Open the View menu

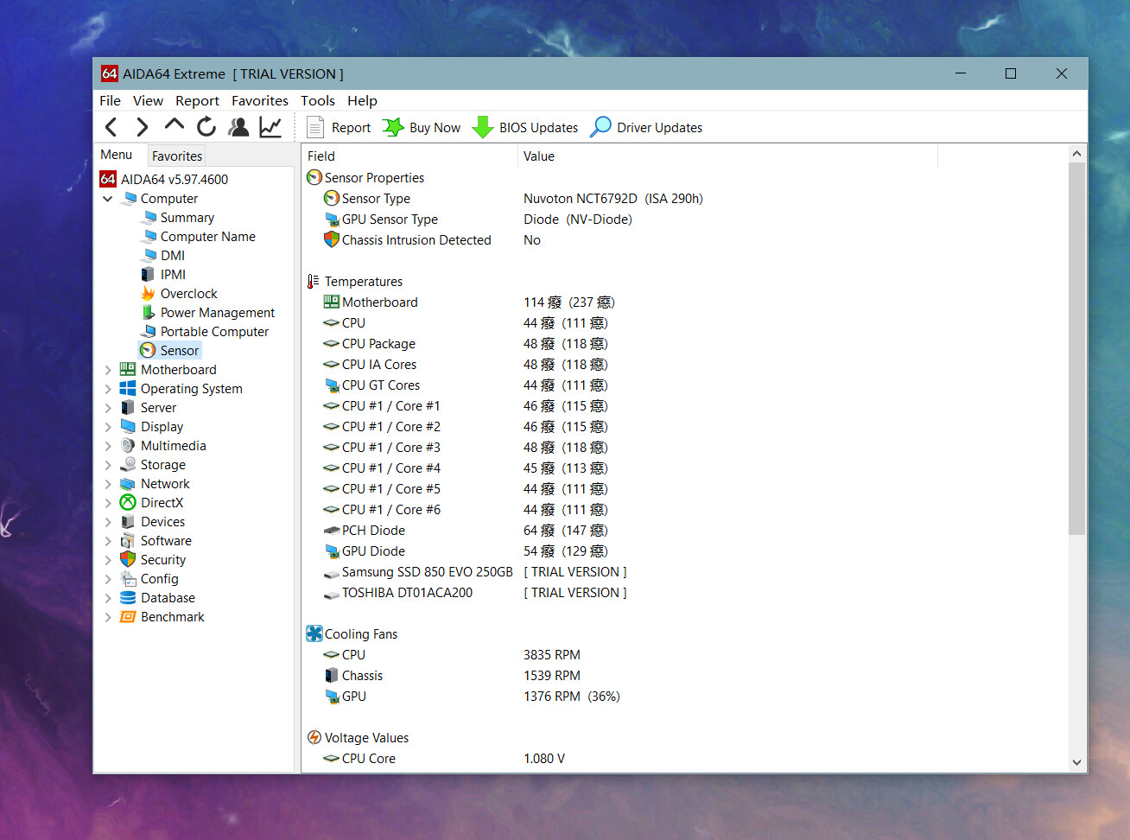pos(148,101)
